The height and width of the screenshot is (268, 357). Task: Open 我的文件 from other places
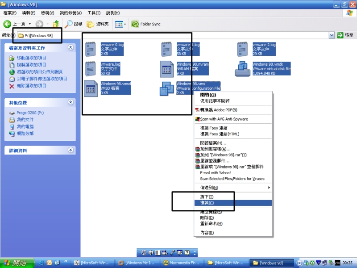pos(25,120)
